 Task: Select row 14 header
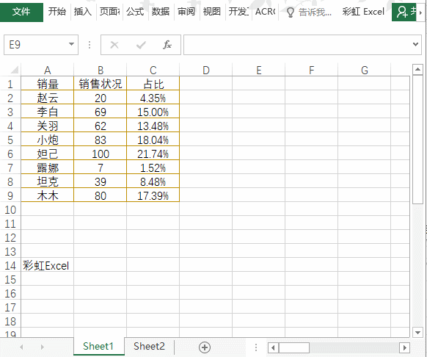(x=10, y=265)
